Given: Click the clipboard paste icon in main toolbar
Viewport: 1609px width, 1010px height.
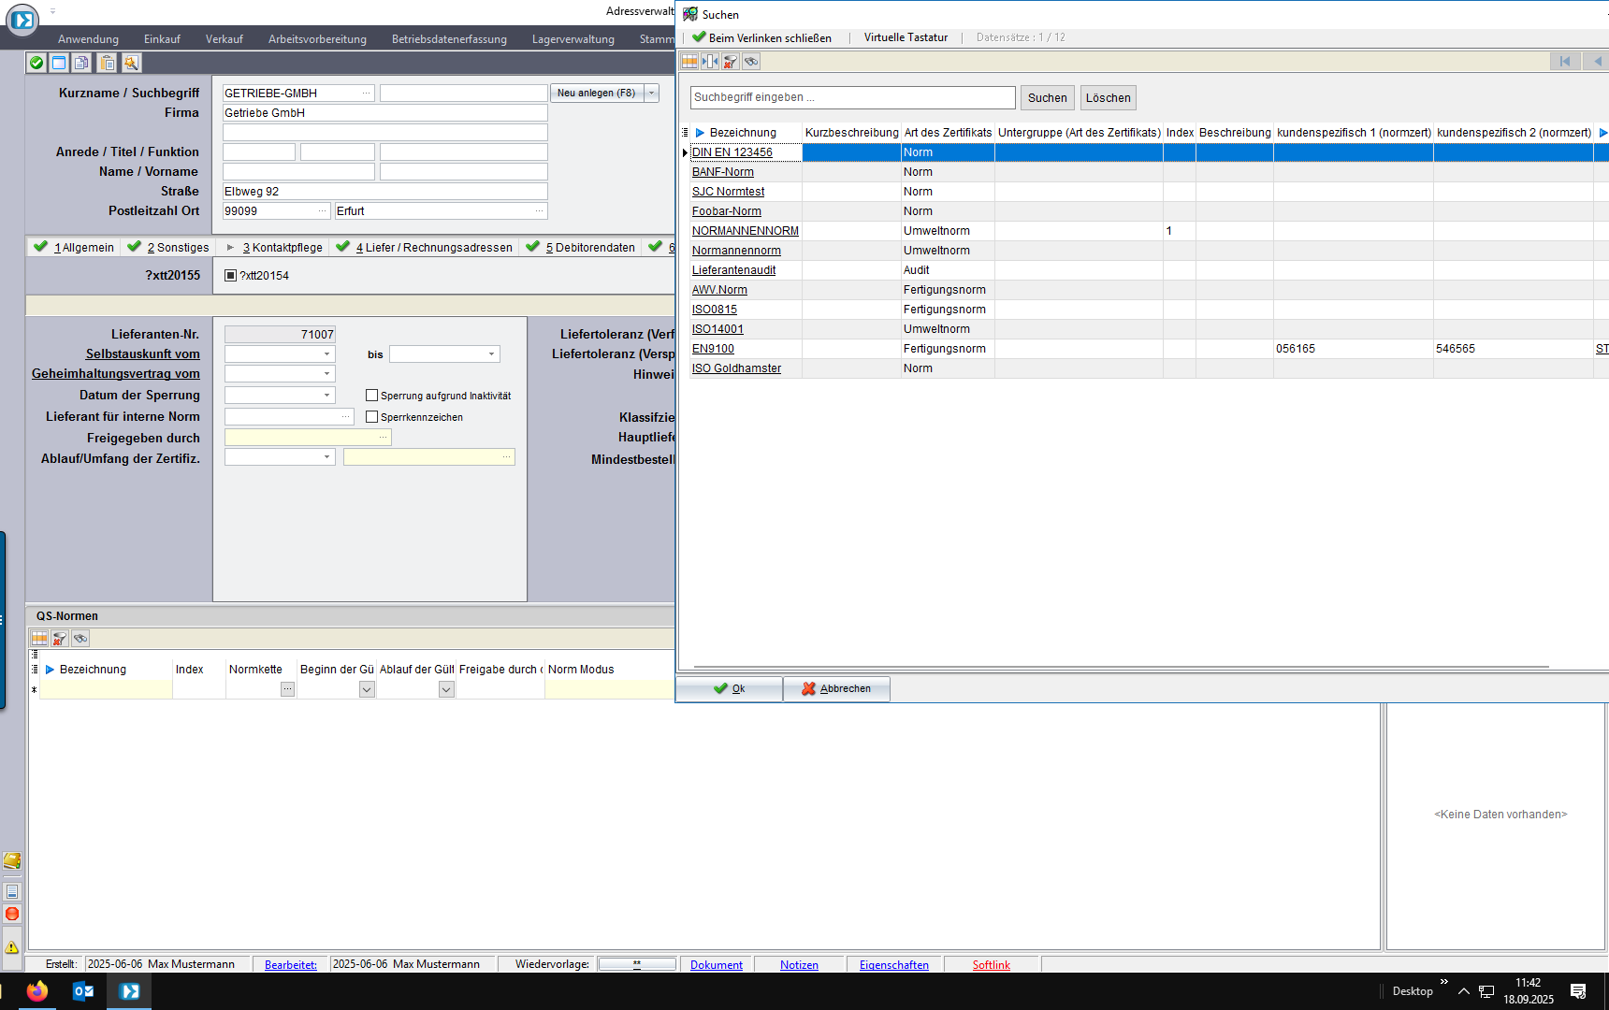Looking at the screenshot, I should pos(108,63).
